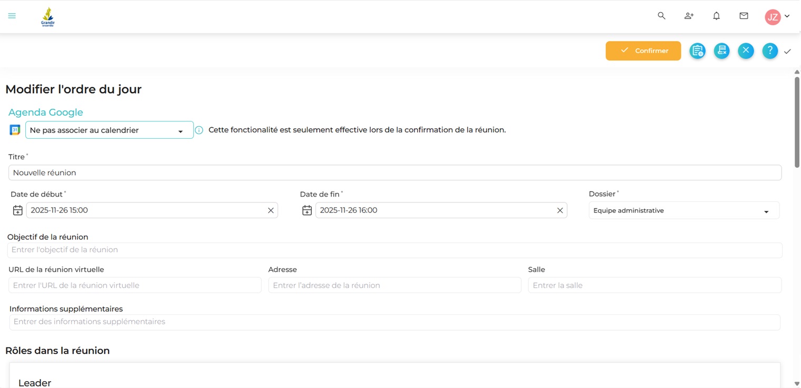Click the Titre input field
801x388 pixels.
[x=395, y=173]
